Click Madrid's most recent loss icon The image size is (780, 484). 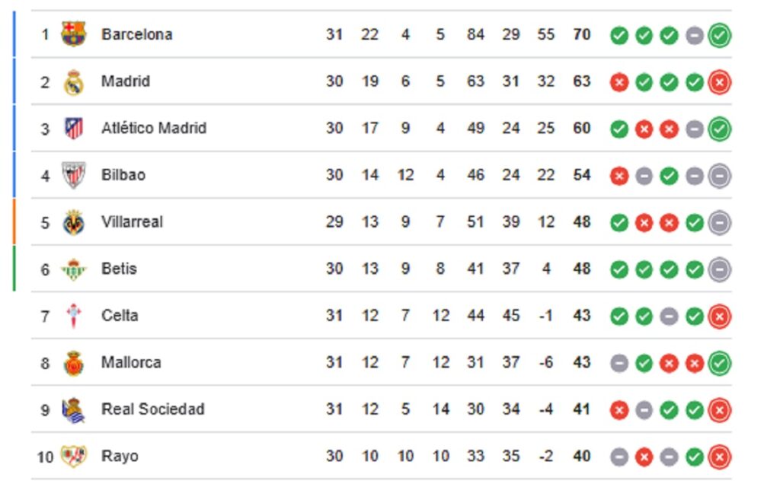click(719, 82)
